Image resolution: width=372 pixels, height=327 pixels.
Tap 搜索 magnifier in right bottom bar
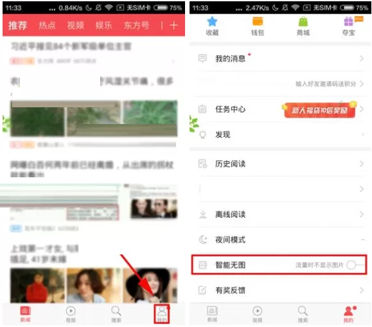[x=303, y=311]
